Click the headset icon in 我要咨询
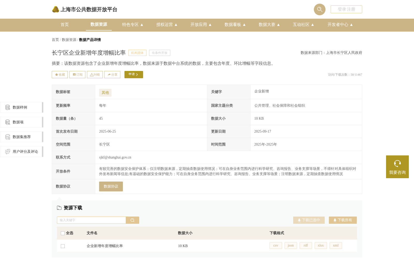The image size is (414, 259). pos(397,163)
